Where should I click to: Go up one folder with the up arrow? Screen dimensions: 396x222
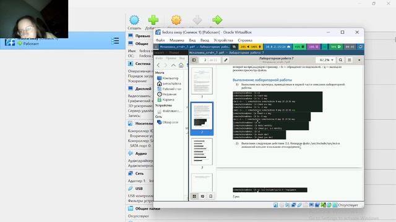coord(173,65)
